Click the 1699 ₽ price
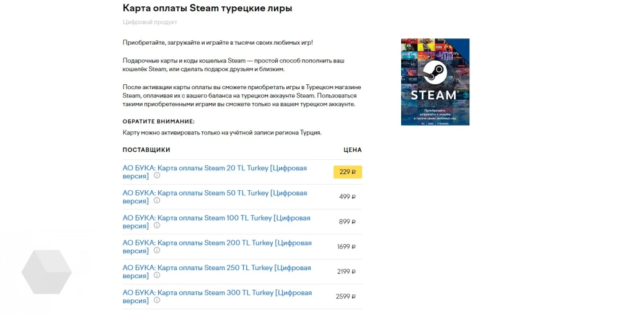Viewport: 620px width, 316px height. (x=346, y=247)
